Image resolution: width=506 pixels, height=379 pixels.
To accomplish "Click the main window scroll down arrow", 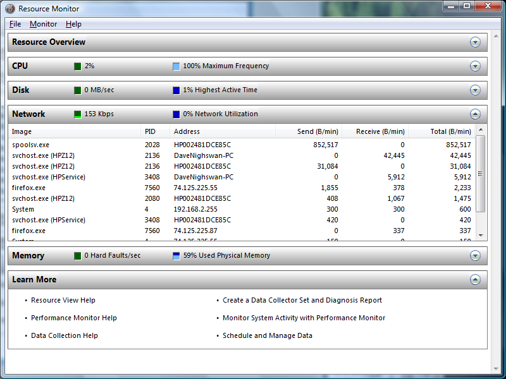I will coord(496,369).
